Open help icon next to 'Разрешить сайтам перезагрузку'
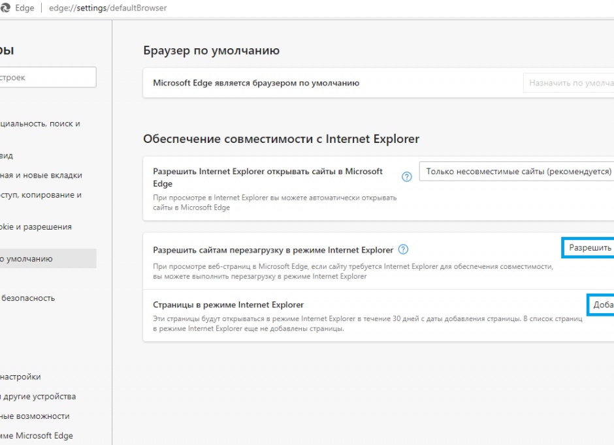 403,249
